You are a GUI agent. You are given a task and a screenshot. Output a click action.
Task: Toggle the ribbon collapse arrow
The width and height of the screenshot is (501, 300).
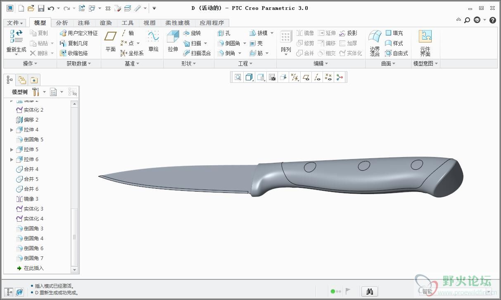click(x=458, y=20)
